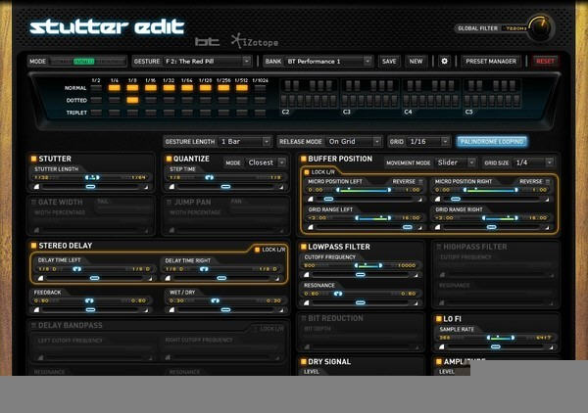Image resolution: width=588 pixels, height=413 pixels.
Task: Click the Save button
Action: point(389,61)
